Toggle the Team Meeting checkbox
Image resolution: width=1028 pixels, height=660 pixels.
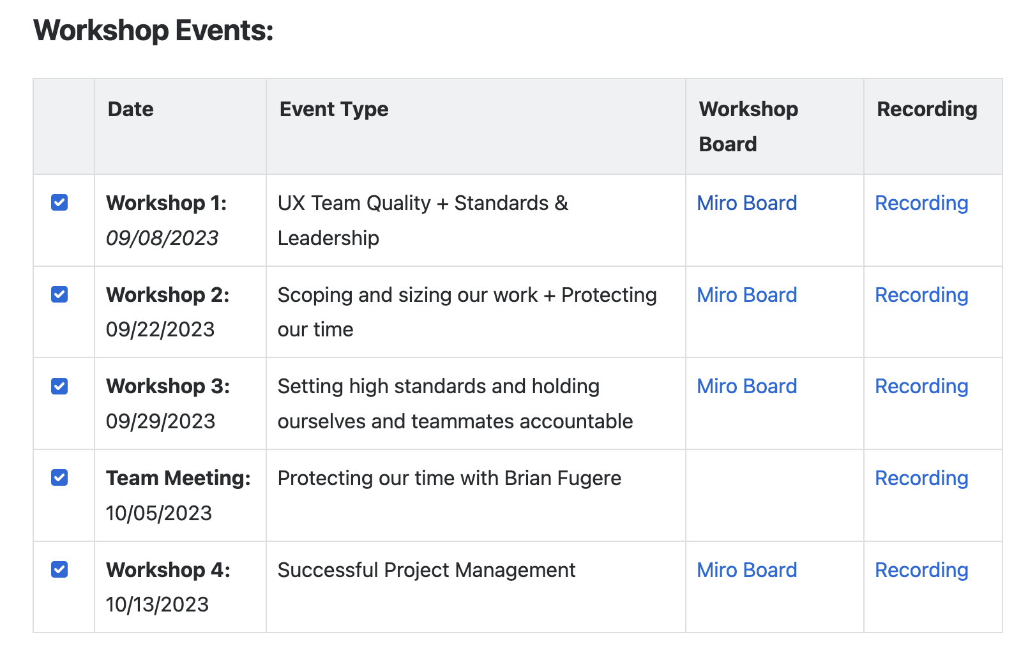point(59,478)
